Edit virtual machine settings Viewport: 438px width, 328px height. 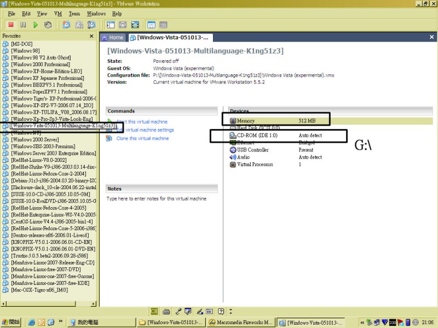pos(145,130)
